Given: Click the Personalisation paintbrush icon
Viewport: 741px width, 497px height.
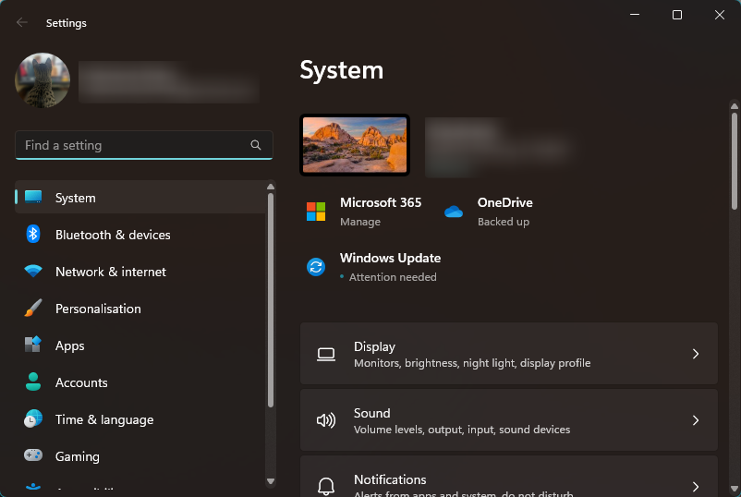Looking at the screenshot, I should 33,309.
